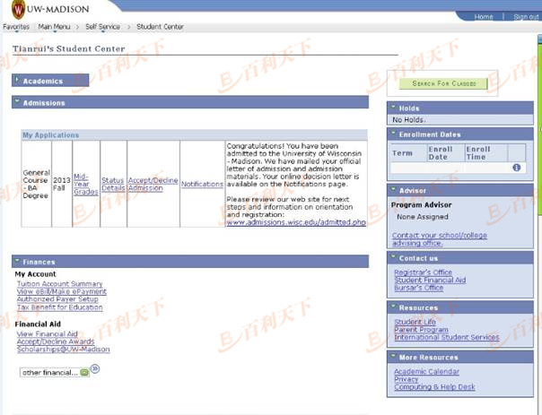The image size is (542, 415).
Task: Open Tax Benefit for Education link
Action: (x=60, y=307)
